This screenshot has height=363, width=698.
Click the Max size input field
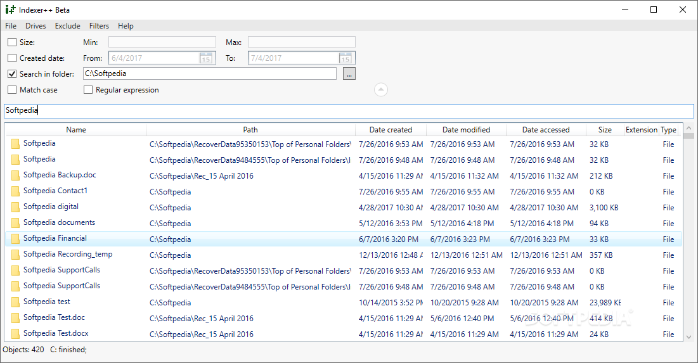301,42
